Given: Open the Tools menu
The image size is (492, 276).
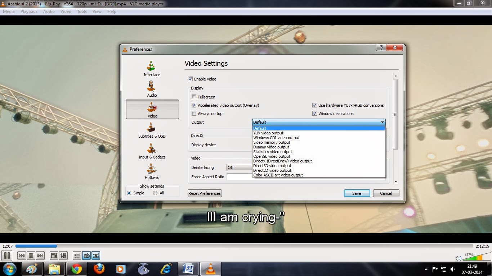Looking at the screenshot, I should pyautogui.click(x=82, y=11).
